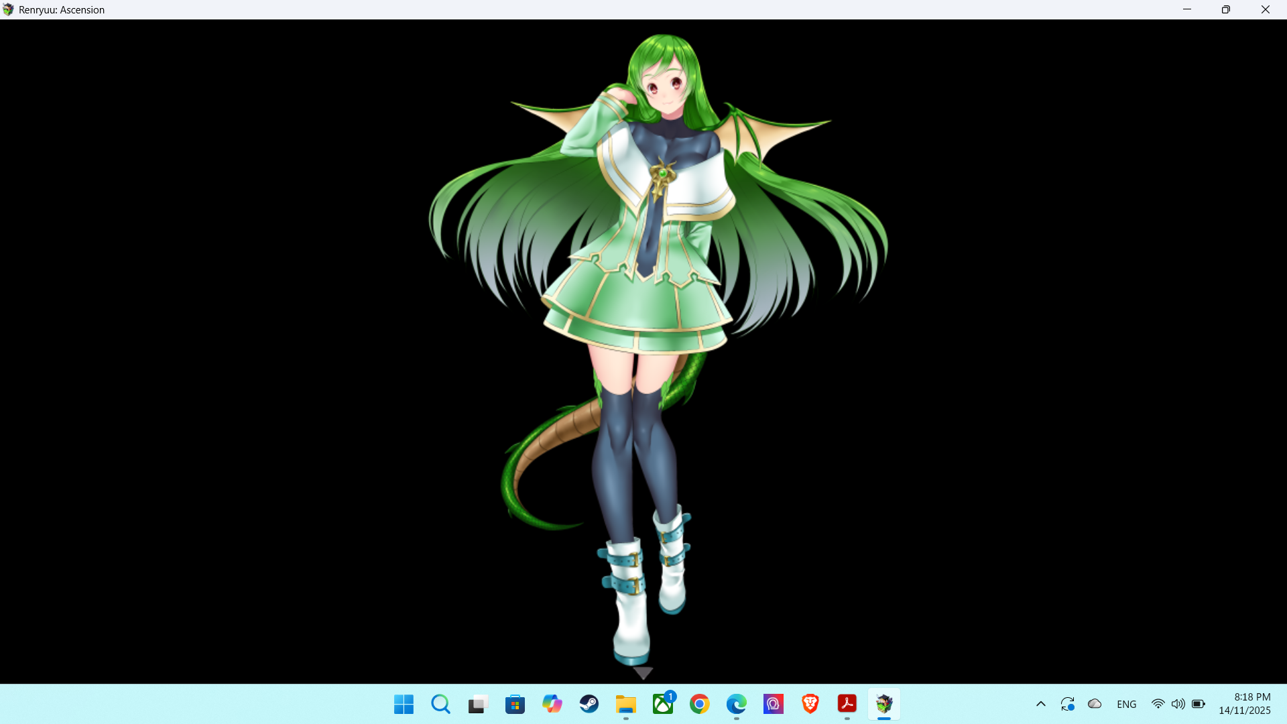Screen dimensions: 1287x724
Task: Expand the hidden system tray icons chevron
Action: [1041, 704]
